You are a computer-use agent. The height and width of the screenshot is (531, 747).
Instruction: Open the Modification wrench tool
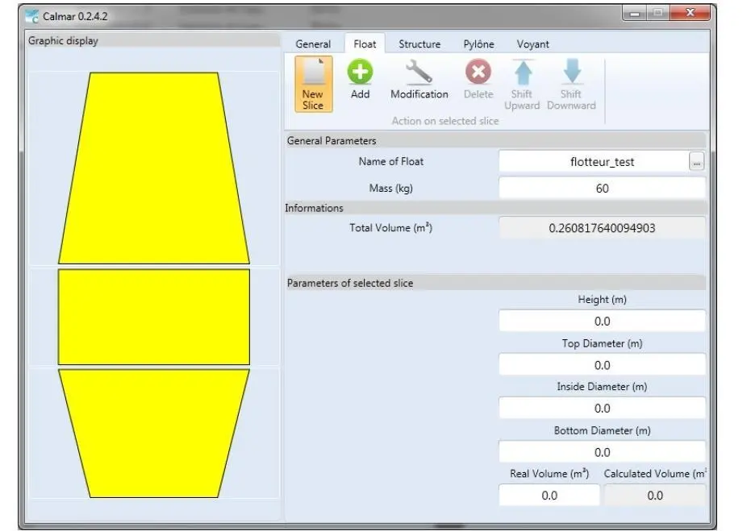point(419,72)
